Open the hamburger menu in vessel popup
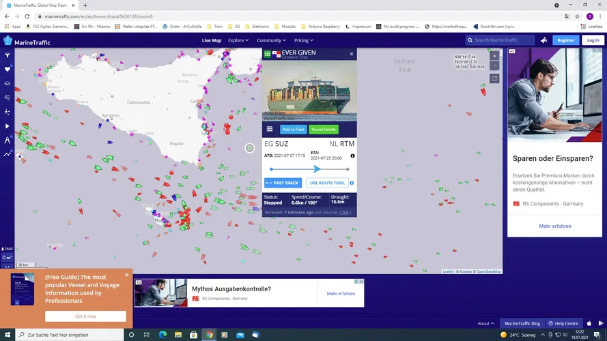 tap(270, 129)
